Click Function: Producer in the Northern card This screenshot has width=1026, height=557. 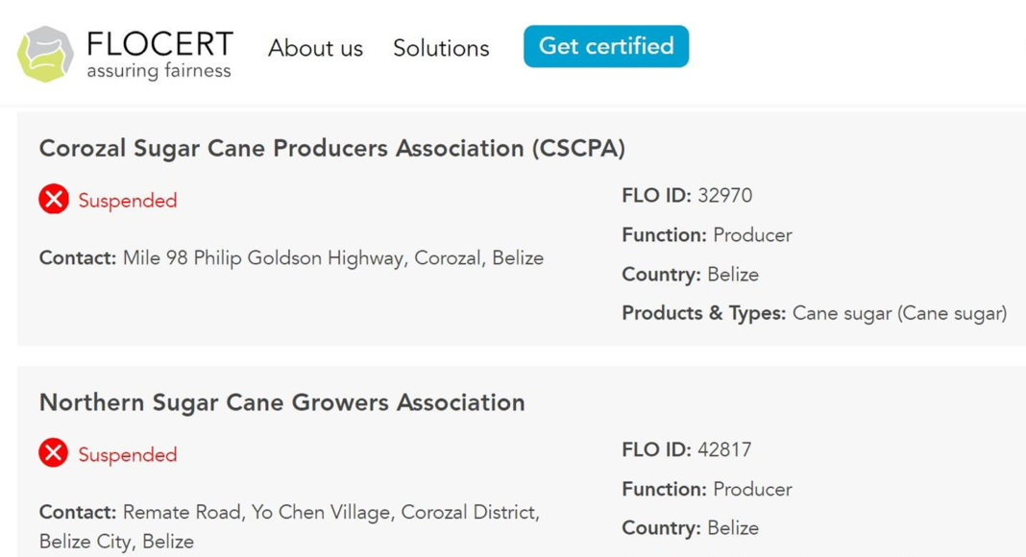(x=707, y=489)
